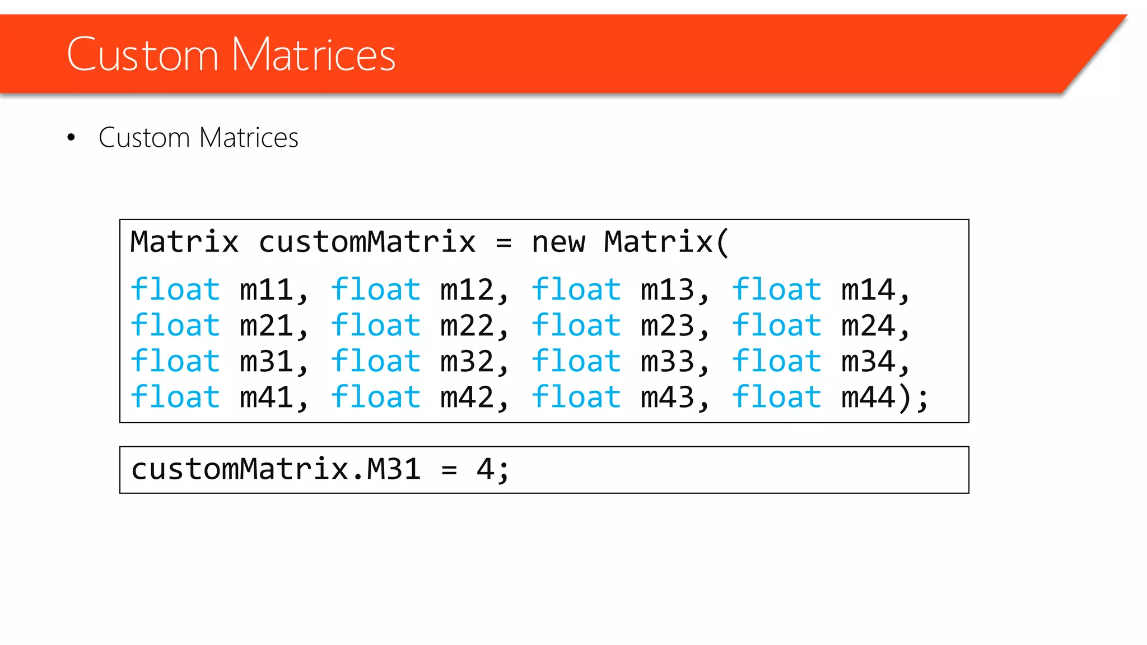This screenshot has width=1147, height=645.
Task: Click the orange slide title 'Custom Matrices'
Action: click(x=231, y=54)
